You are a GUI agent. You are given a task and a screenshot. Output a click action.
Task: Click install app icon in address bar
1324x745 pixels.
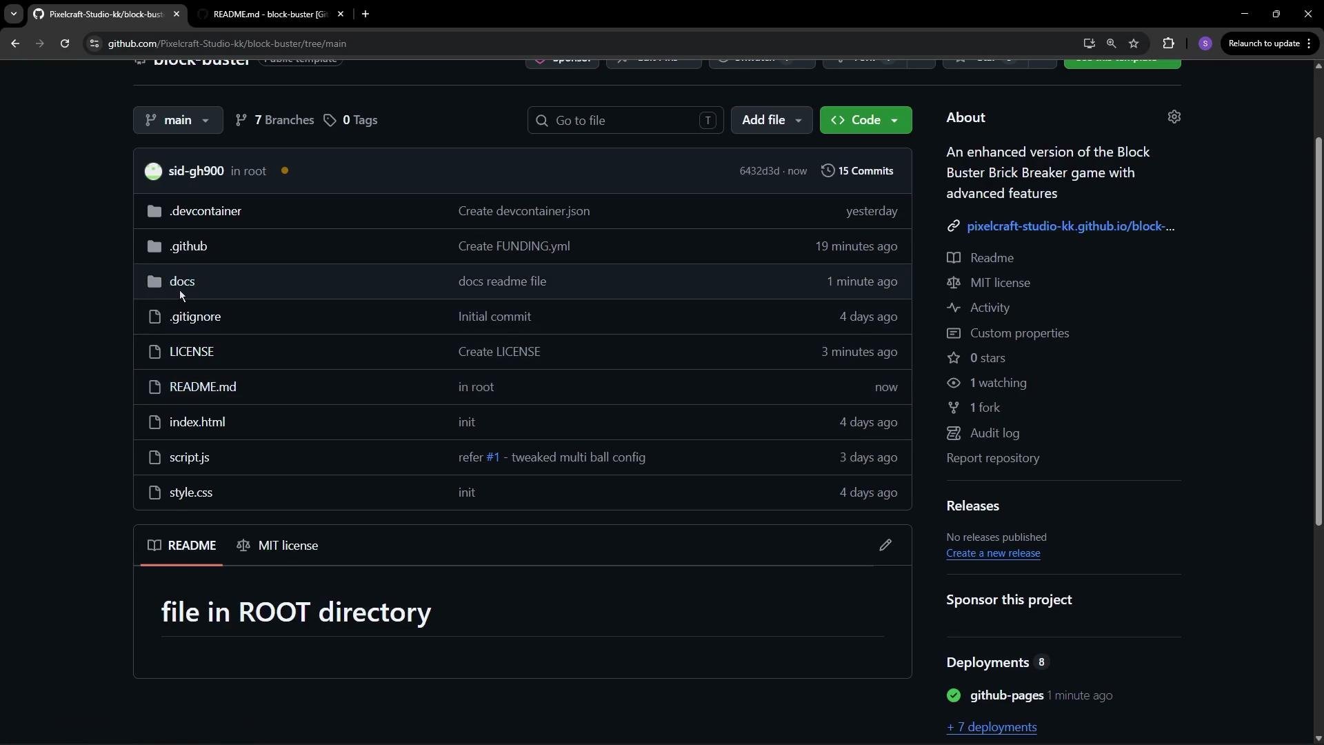coord(1089,43)
